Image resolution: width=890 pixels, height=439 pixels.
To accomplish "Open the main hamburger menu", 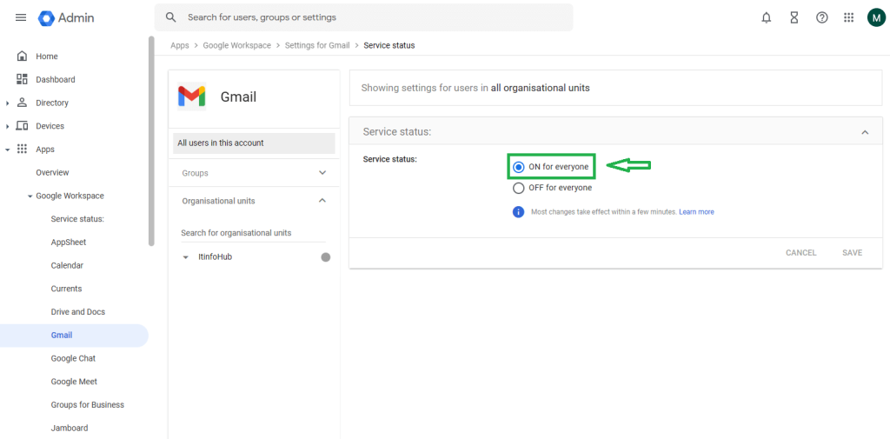I will point(21,17).
